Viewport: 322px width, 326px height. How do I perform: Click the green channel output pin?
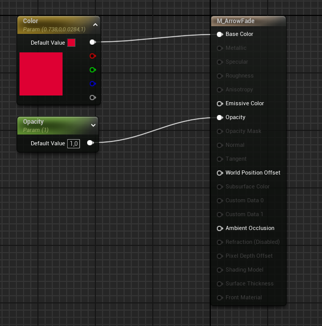pos(92,70)
